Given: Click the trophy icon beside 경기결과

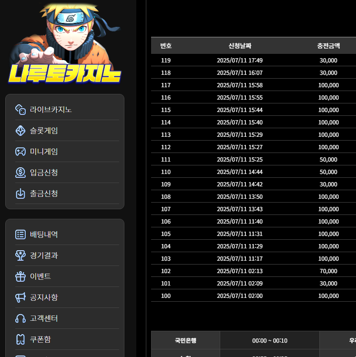Looking at the screenshot, I should tap(20, 255).
